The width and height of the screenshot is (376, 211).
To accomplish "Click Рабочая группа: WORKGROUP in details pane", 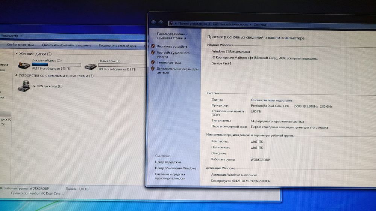I will (26, 188).
